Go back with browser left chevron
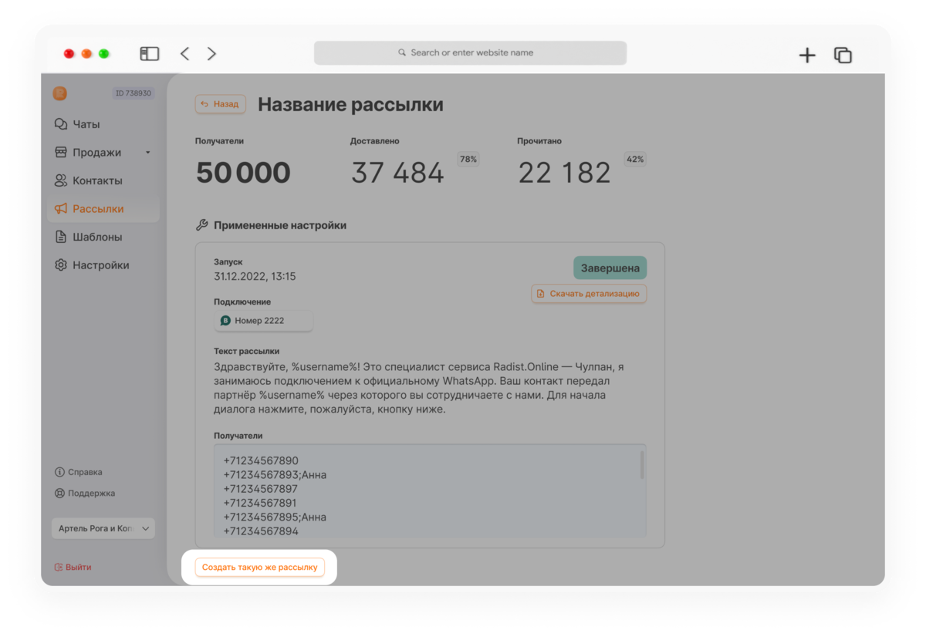926x637 pixels. click(x=184, y=54)
